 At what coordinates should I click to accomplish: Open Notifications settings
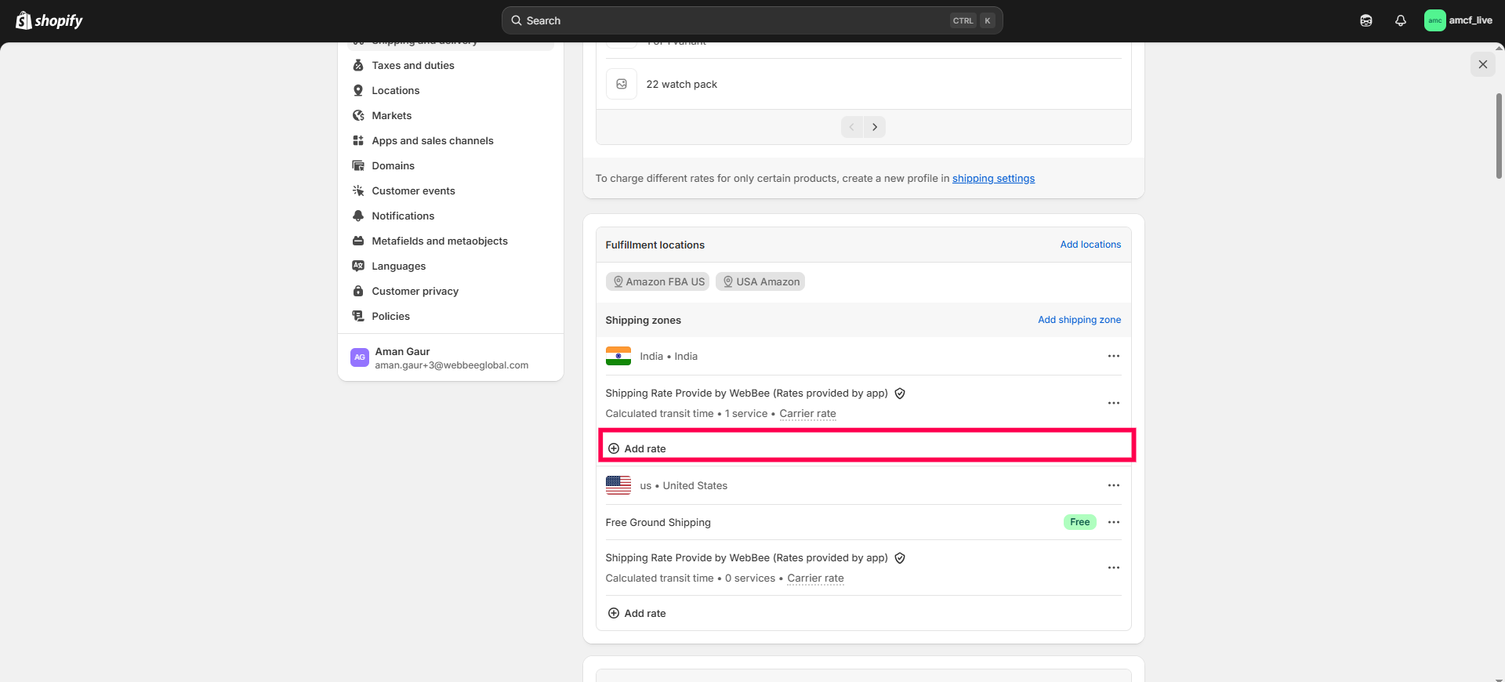(402, 216)
